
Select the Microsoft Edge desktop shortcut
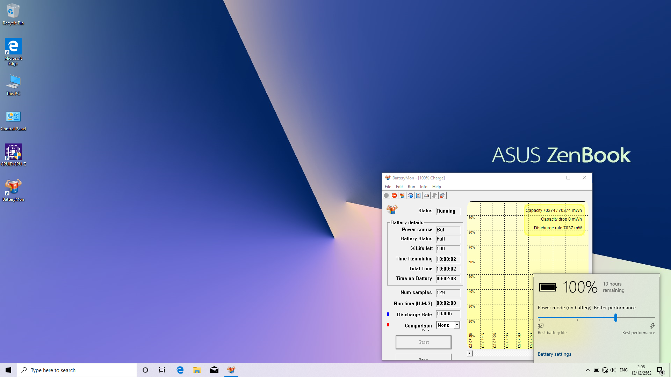[x=13, y=52]
